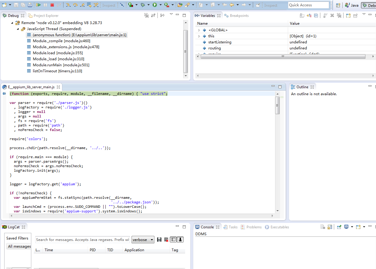Select the startListening variable row

coord(285,42)
